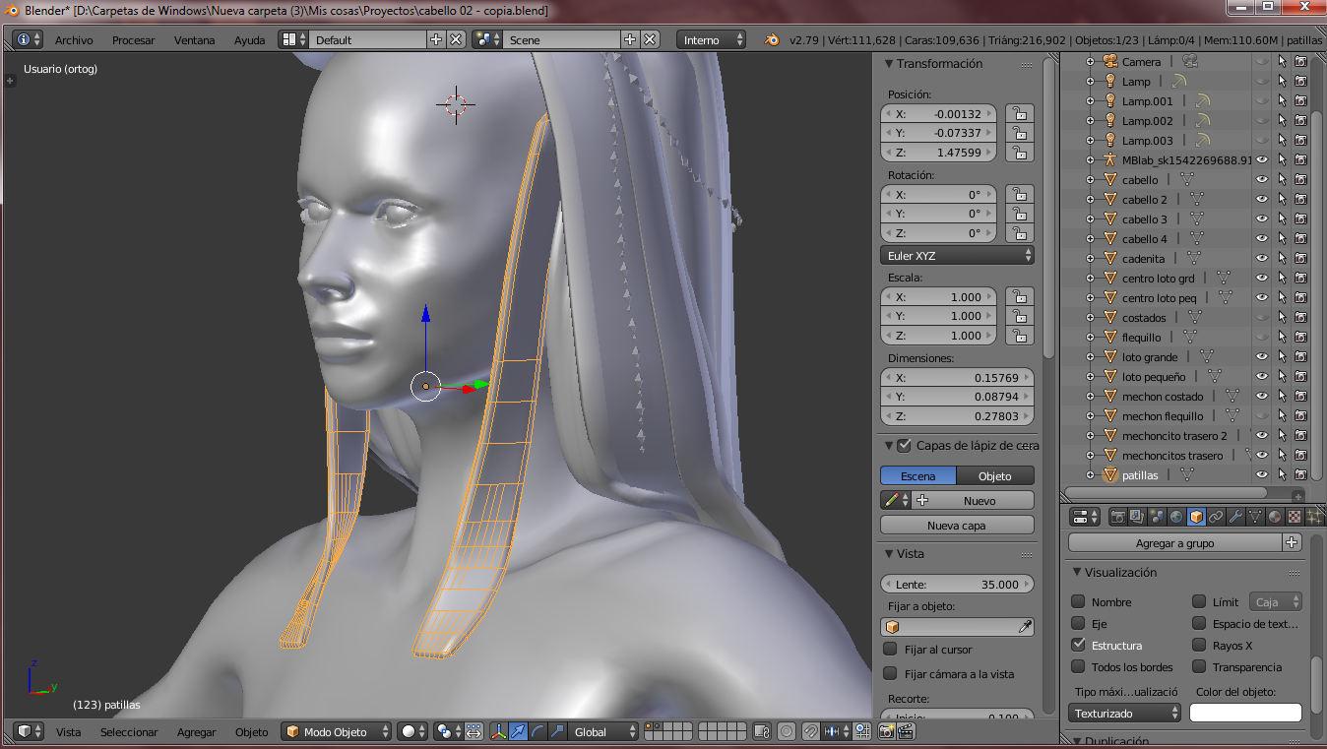The image size is (1327, 749).
Task: Enable the Rayos X checkbox
Action: click(x=1198, y=646)
